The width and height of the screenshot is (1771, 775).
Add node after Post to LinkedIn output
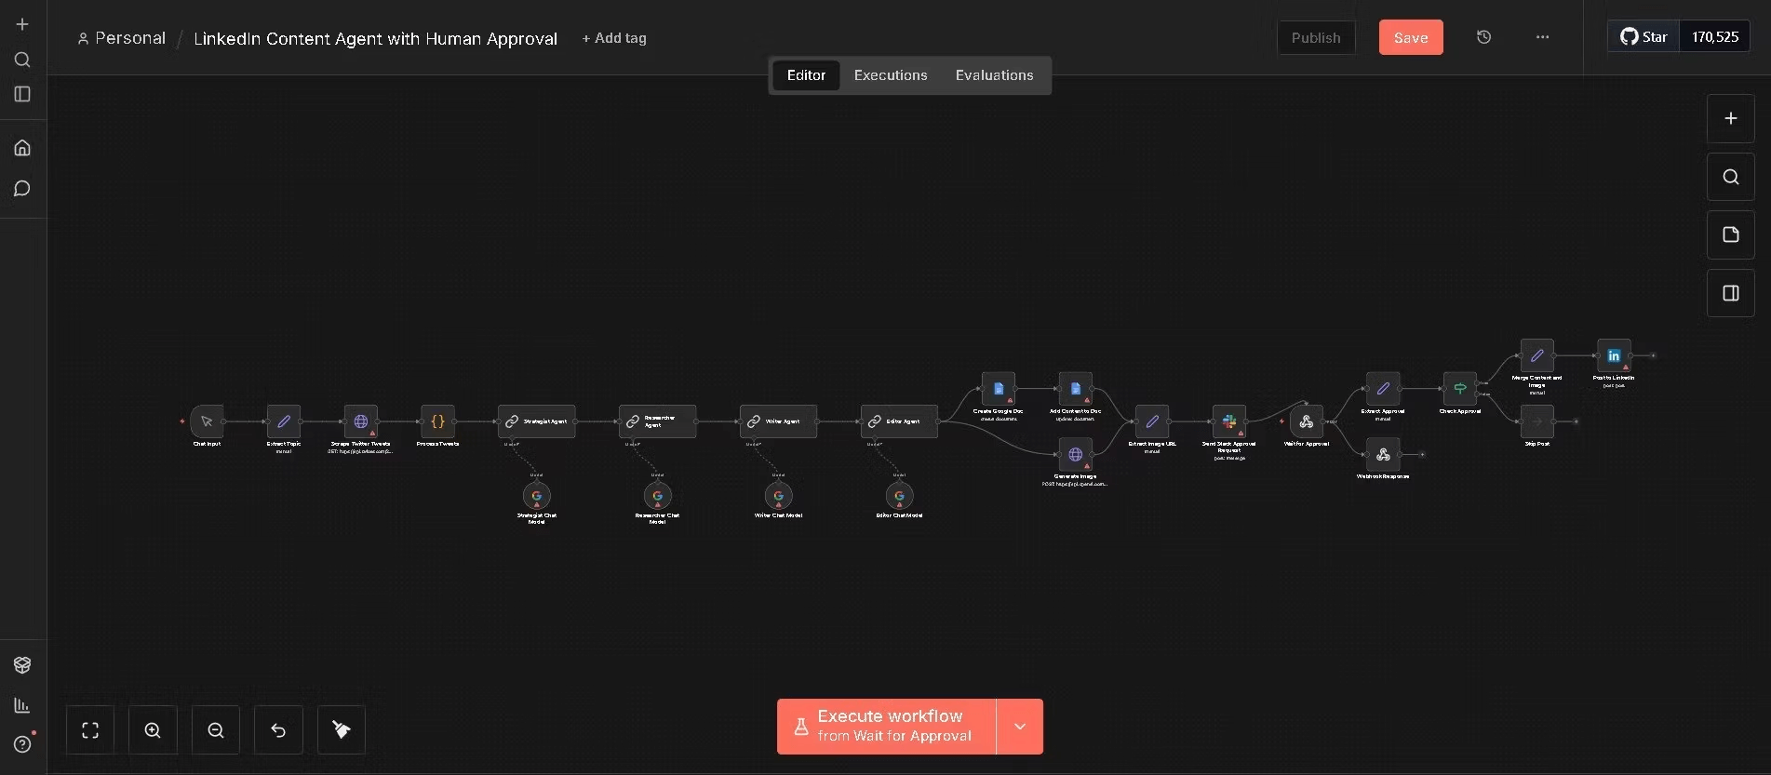(1653, 355)
